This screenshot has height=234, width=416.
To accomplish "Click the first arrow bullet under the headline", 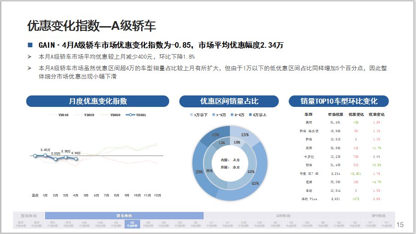I will click(x=29, y=57).
